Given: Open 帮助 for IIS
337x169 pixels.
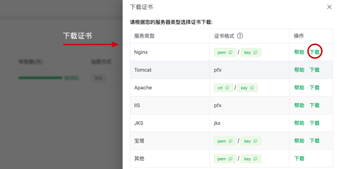Looking at the screenshot, I should [x=299, y=105].
